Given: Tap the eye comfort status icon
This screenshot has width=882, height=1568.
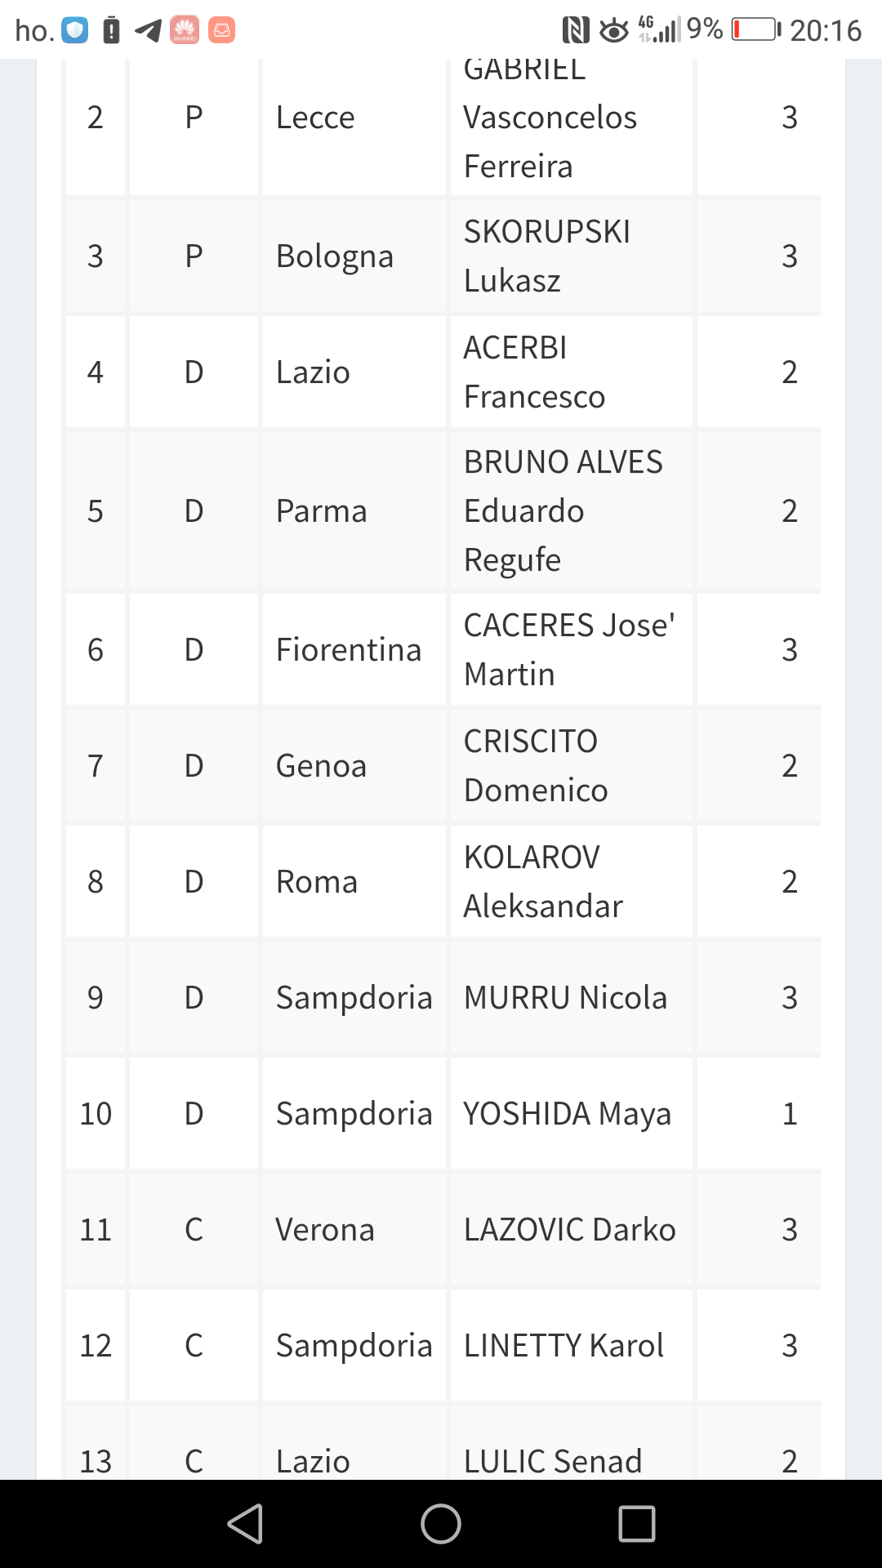Looking at the screenshot, I should [614, 31].
